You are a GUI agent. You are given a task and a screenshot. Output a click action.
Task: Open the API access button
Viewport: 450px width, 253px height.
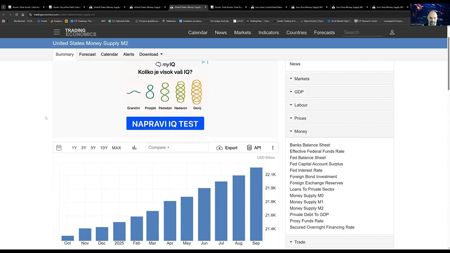pos(254,148)
